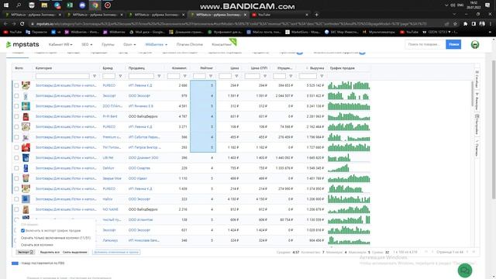Expand the Кабинет WB dropdown
This screenshot has width=496, height=279.
[60, 45]
